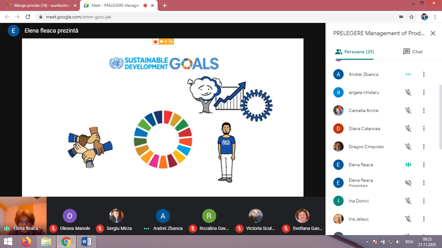The image size is (442, 248).
Task: Close the participants side panel
Action: tap(433, 33)
